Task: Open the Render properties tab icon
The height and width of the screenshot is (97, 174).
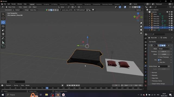Action: click(146, 42)
